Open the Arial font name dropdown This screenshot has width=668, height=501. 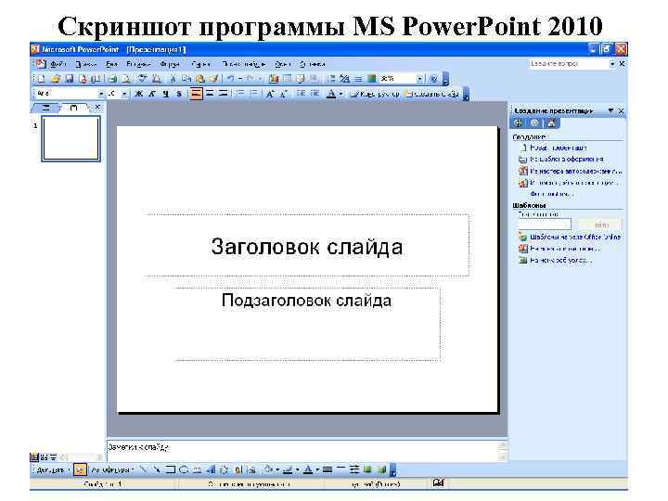click(101, 94)
